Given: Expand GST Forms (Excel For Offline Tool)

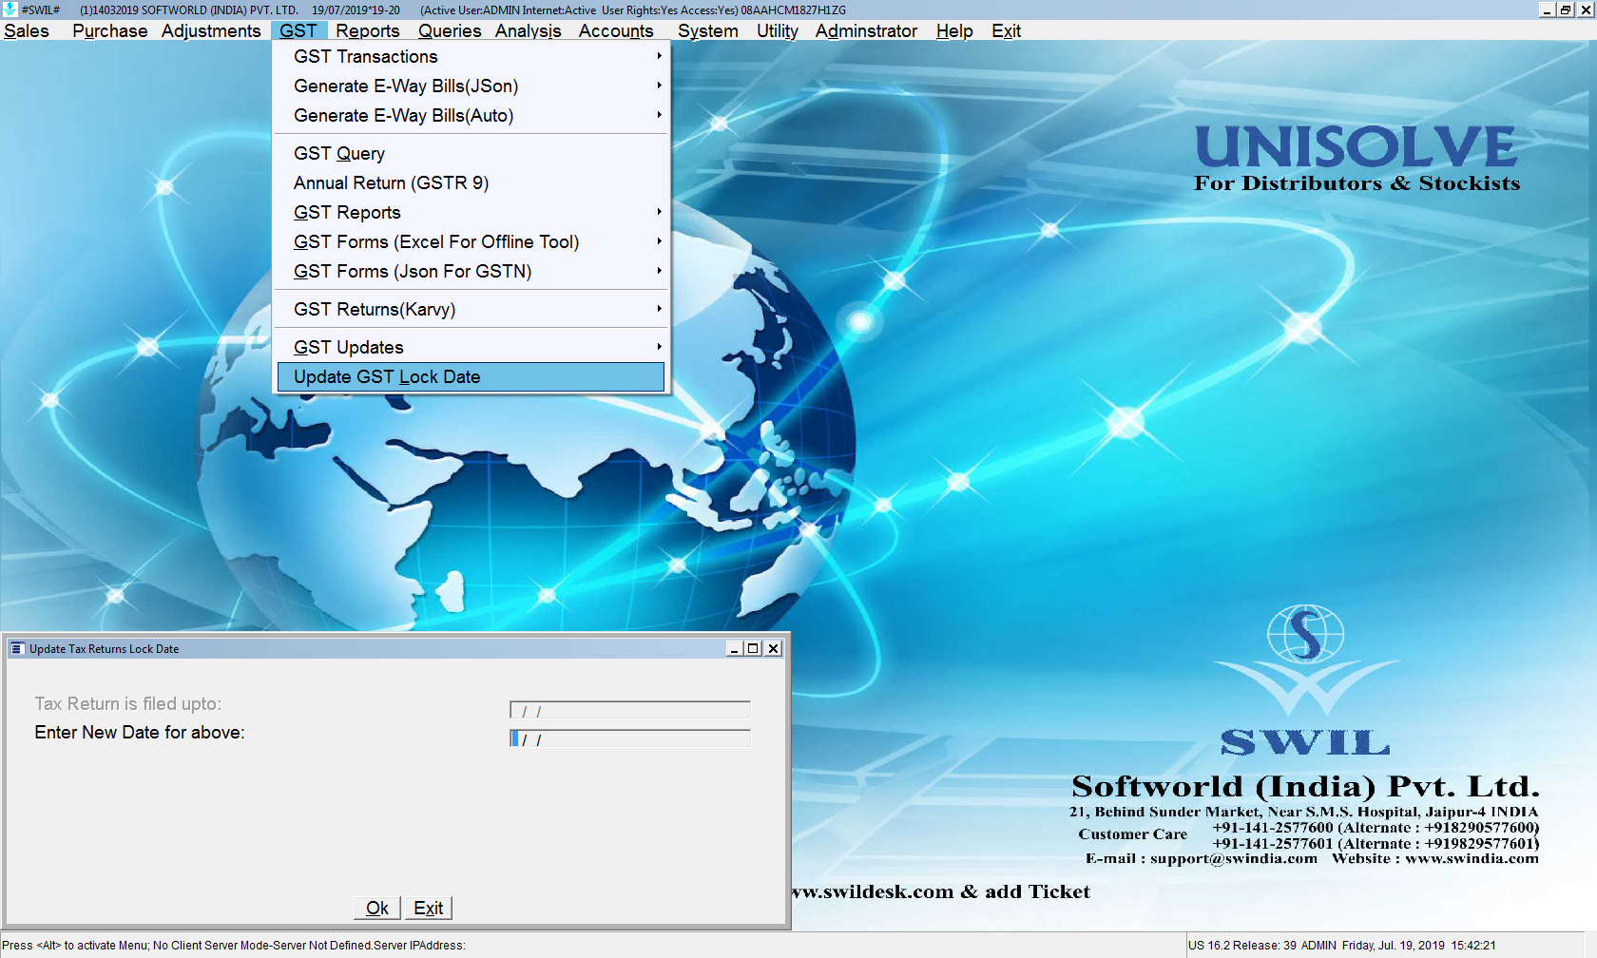Looking at the screenshot, I should click(x=471, y=242).
